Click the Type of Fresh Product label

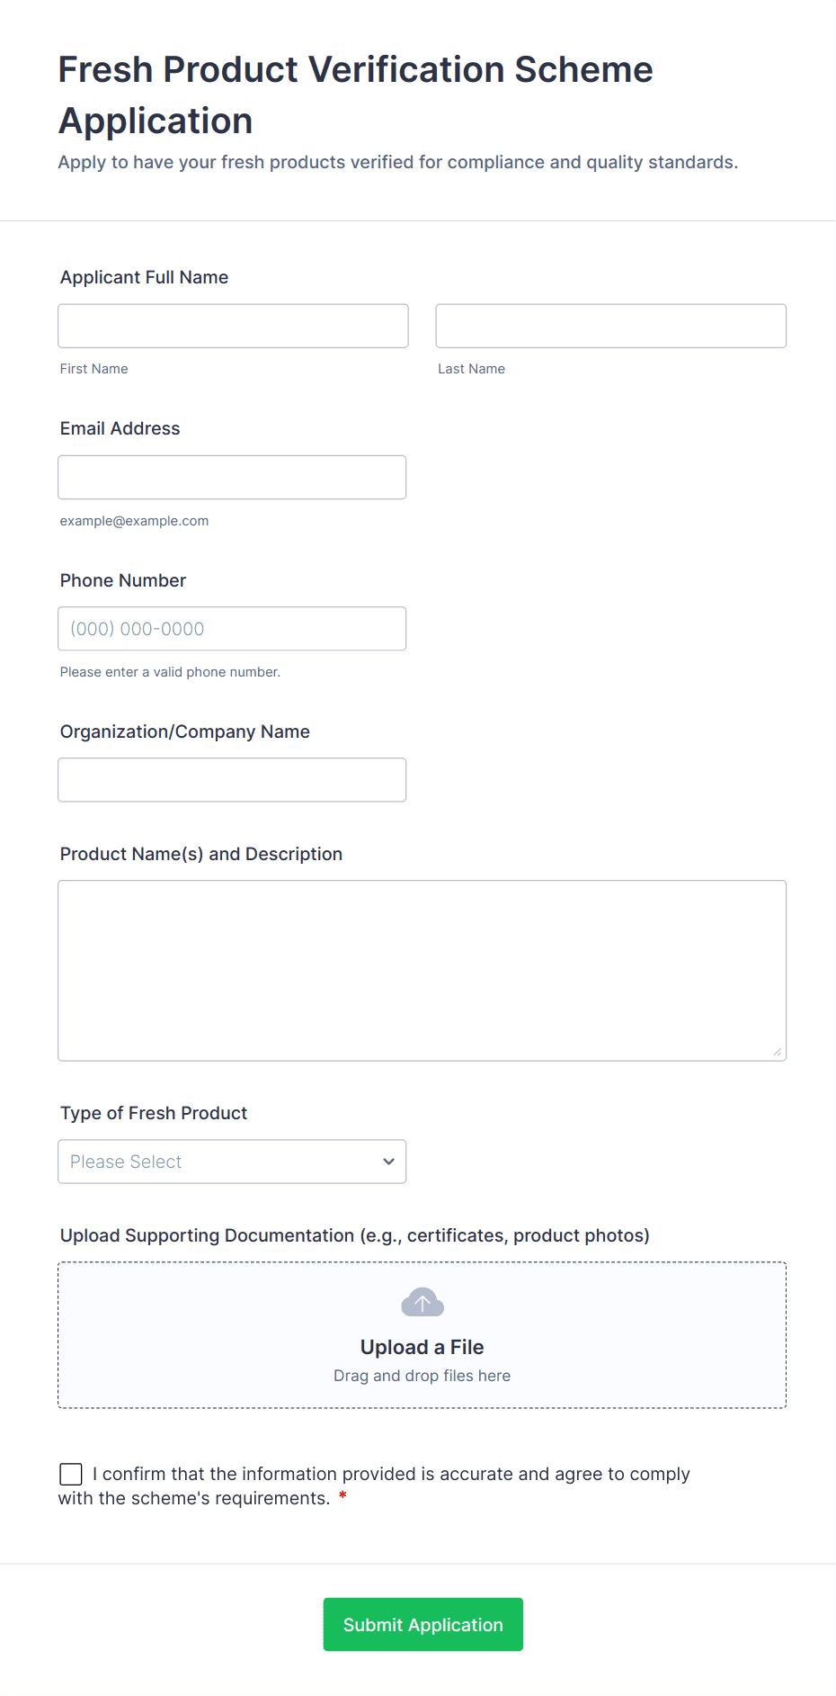click(154, 1113)
